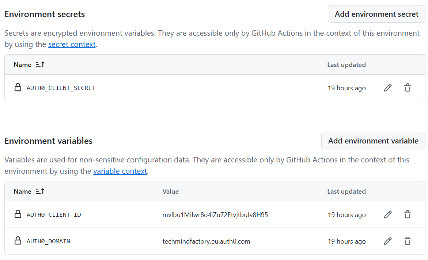Toggle name sort order in variables table

[x=40, y=191]
